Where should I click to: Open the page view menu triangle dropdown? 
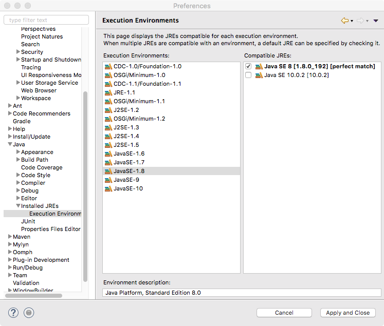pos(376,21)
